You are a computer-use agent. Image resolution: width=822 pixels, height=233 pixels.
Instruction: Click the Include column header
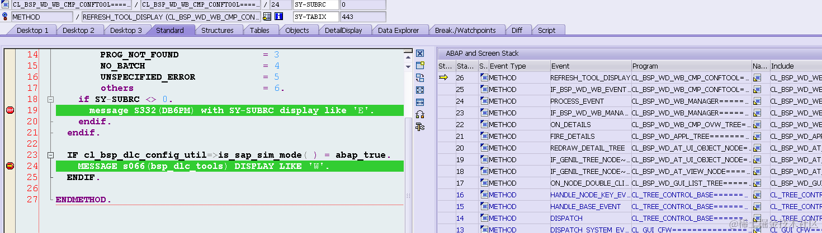coord(795,66)
